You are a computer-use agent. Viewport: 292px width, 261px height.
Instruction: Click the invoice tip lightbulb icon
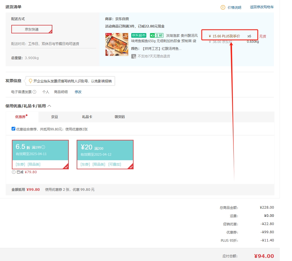(x=30, y=81)
